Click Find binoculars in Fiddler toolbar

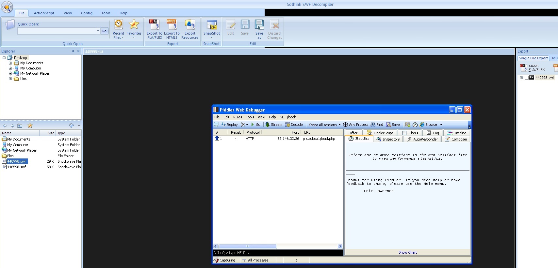[x=377, y=125]
